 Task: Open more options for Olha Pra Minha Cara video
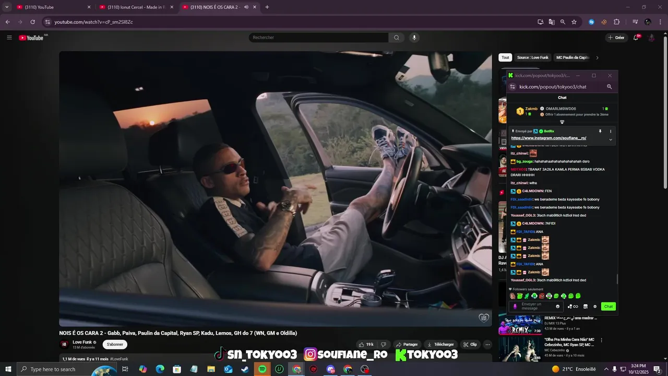point(601,340)
